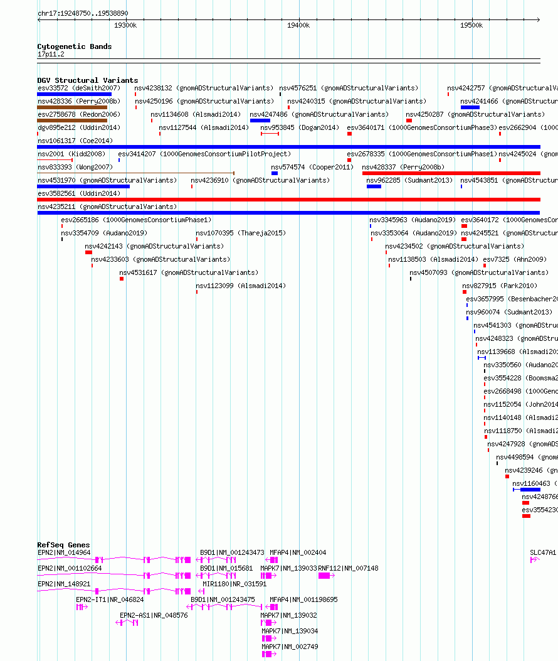Screen dimensions: 558x661
Task: Select the nsv953845 (Dogan2014) variant glyph
Action: (x=270, y=134)
